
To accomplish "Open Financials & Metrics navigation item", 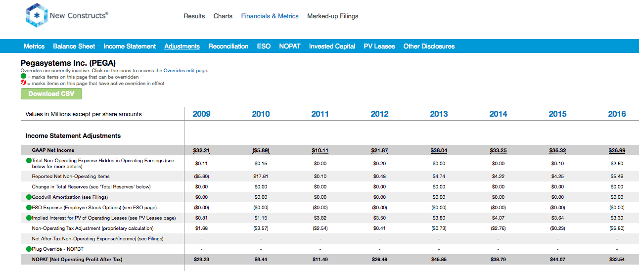I will click(270, 16).
